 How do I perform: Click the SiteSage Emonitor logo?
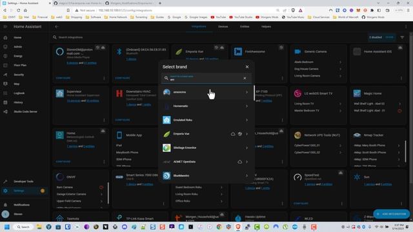[x=166, y=148]
